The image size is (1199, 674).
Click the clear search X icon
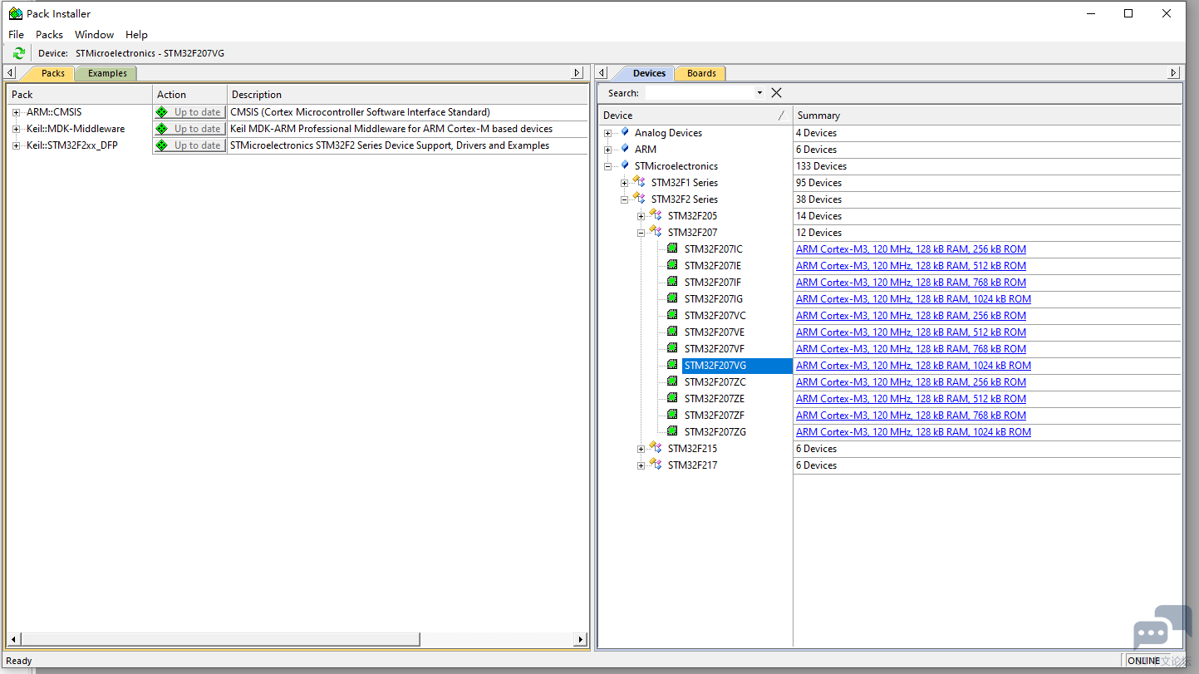coord(776,93)
